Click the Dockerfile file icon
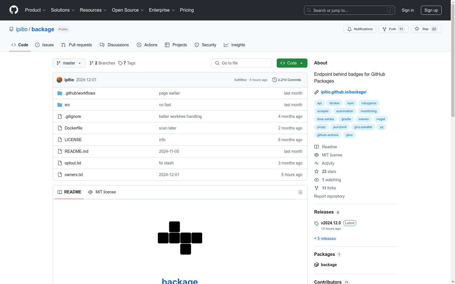The height and width of the screenshot is (284, 455). tap(60, 128)
